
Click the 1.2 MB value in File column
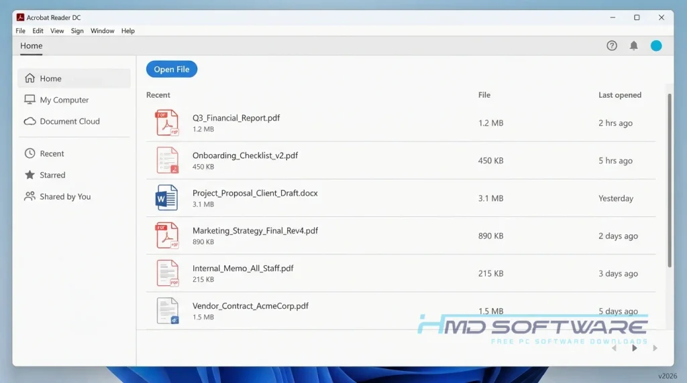click(490, 123)
